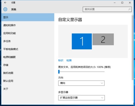Open the 多显示器 扩展这些显示器 dropdown
135x106 pixels.
click(82, 98)
